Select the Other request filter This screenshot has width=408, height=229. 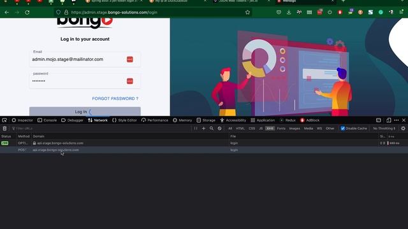[330, 128]
